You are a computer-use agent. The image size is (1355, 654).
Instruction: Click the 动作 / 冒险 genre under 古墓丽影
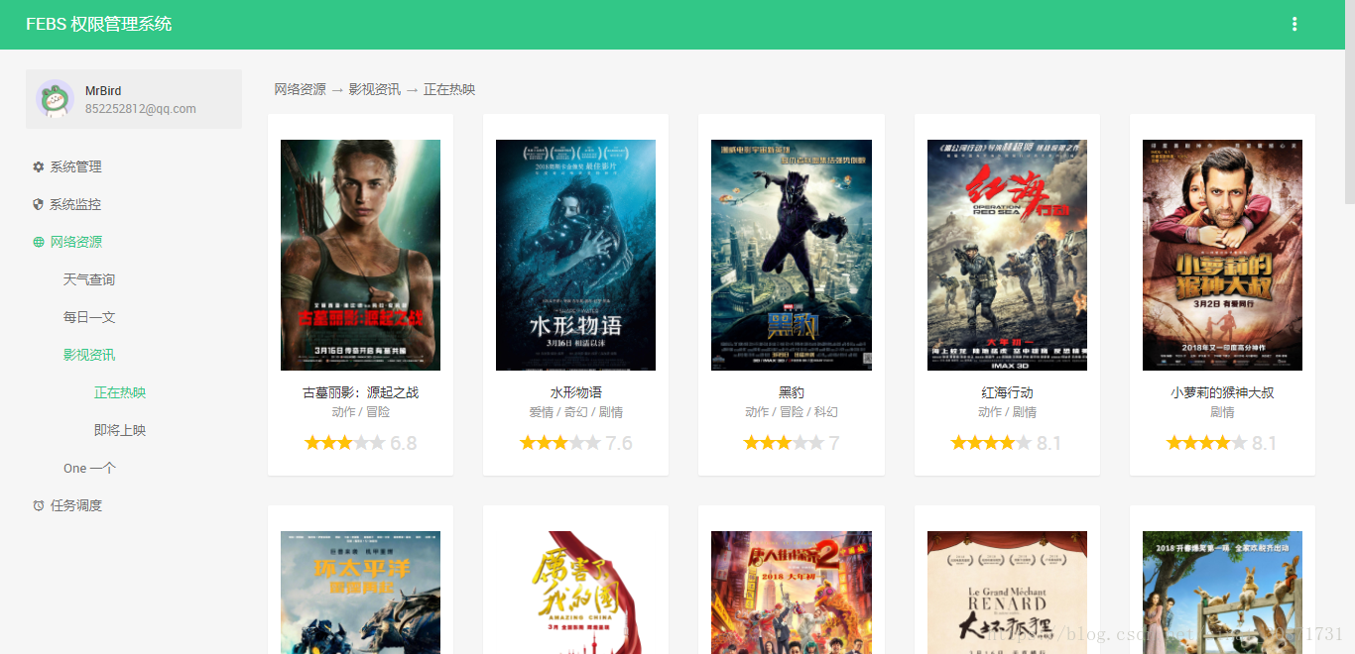tap(360, 412)
